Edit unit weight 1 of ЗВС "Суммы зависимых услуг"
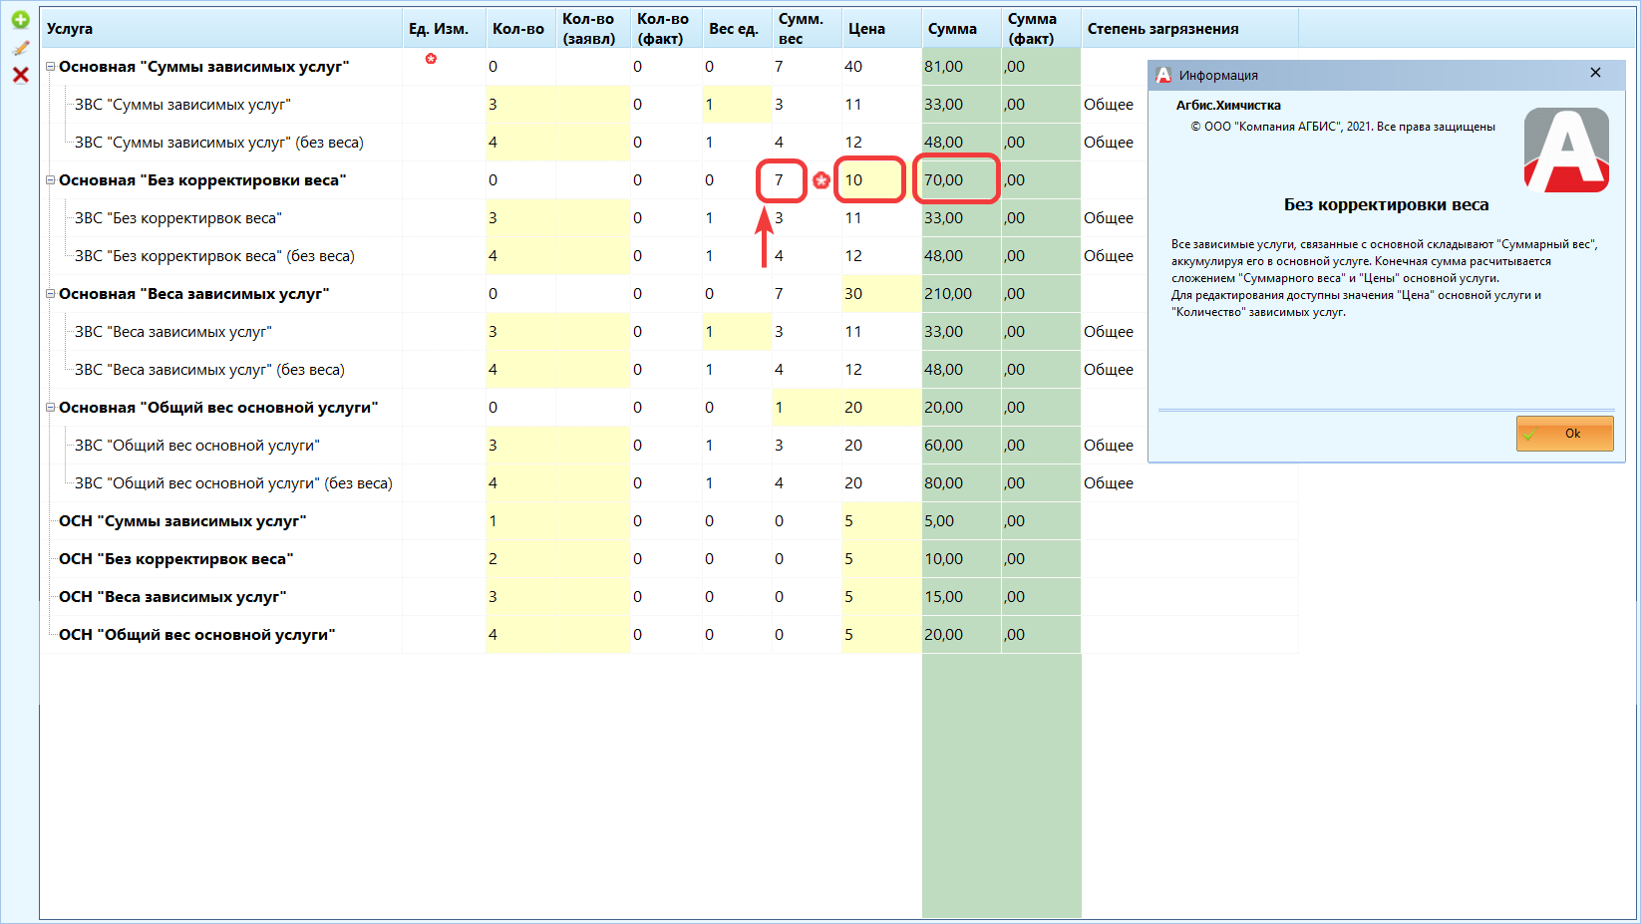This screenshot has height=924, width=1641. pyautogui.click(x=737, y=105)
